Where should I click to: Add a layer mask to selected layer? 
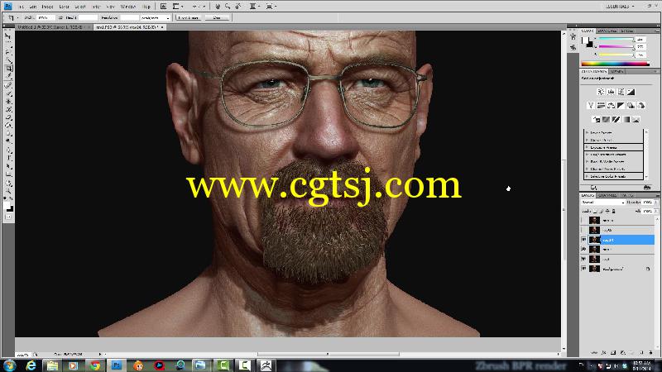[x=613, y=353]
